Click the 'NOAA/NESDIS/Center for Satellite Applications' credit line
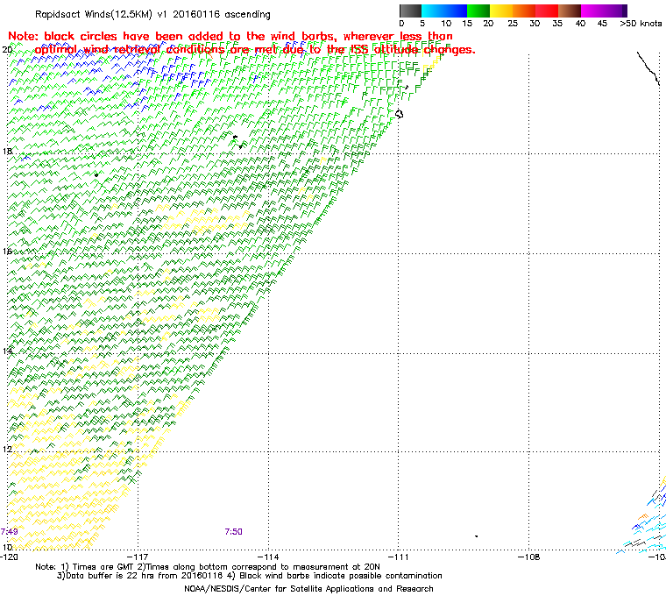The height and width of the screenshot is (603, 666). (x=308, y=589)
